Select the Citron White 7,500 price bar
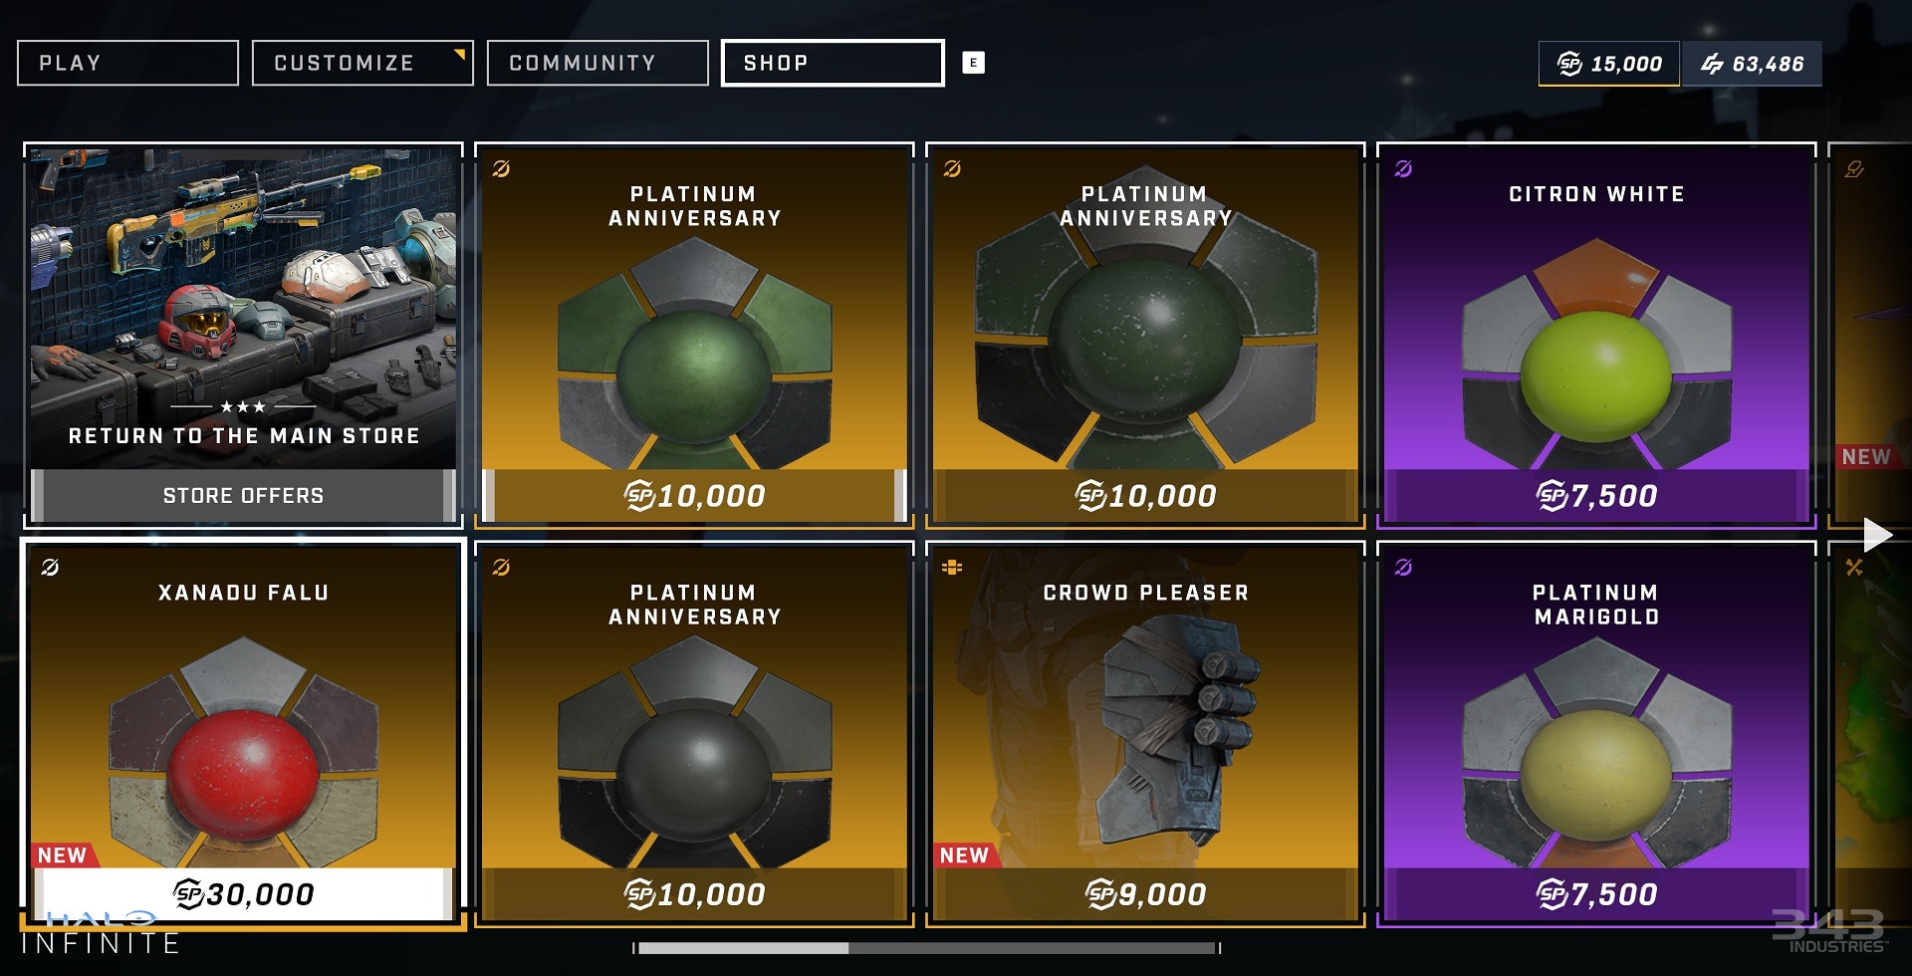The height and width of the screenshot is (976, 1912). (1596, 495)
